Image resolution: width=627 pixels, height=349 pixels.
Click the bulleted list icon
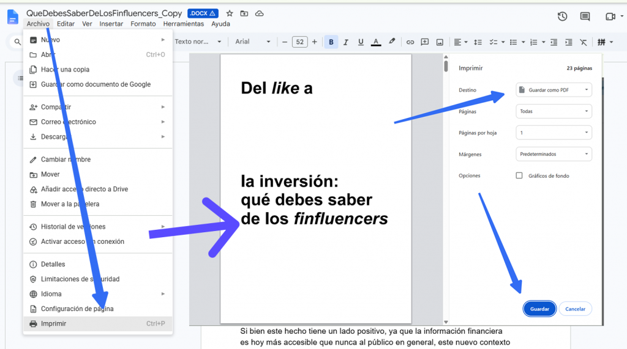pyautogui.click(x=514, y=42)
